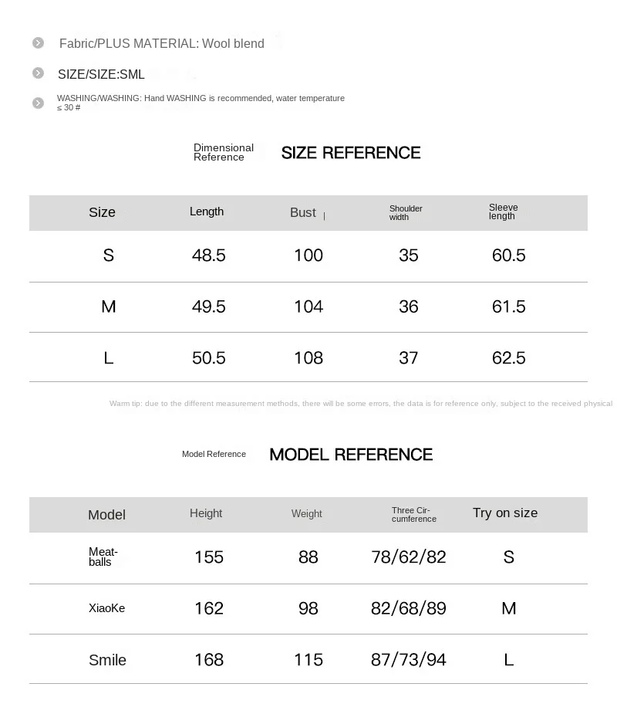617x714 pixels.
Task: Click the SIZE REFERENCE heading
Action: tap(351, 153)
